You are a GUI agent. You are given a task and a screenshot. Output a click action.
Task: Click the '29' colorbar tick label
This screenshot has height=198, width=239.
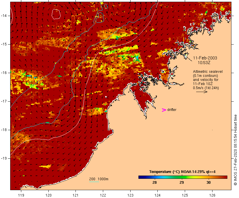[182, 182]
